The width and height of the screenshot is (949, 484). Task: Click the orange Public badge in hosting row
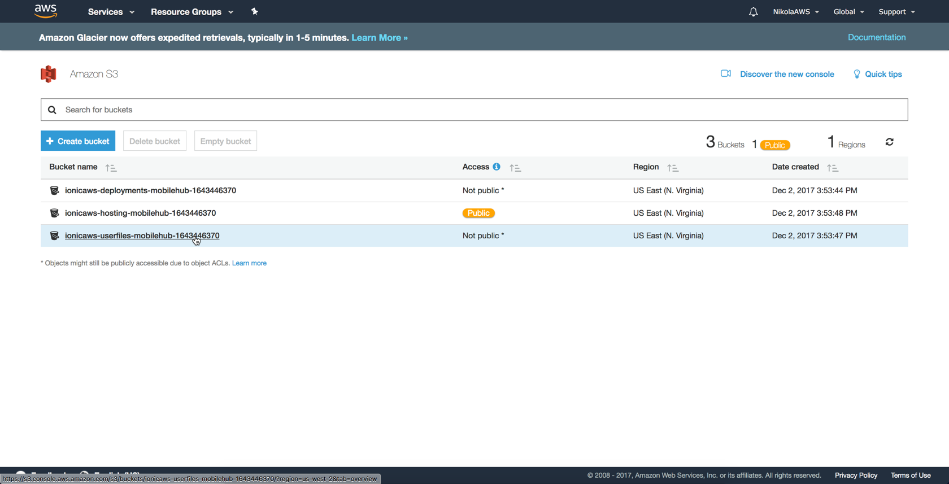[x=478, y=213]
